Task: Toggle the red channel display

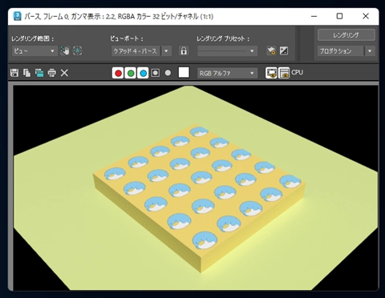Action: coord(118,73)
